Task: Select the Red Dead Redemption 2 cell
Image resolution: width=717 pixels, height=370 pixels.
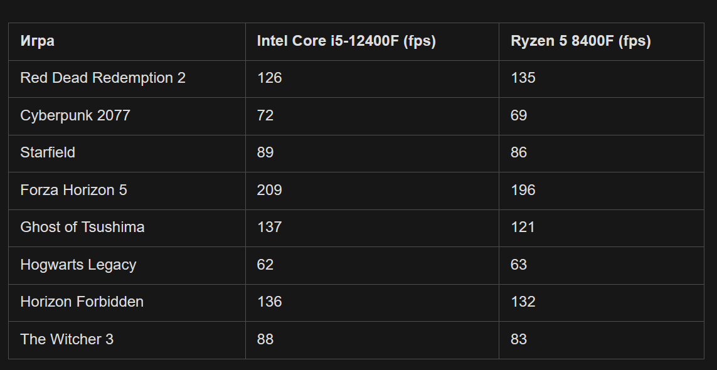Action: point(103,78)
